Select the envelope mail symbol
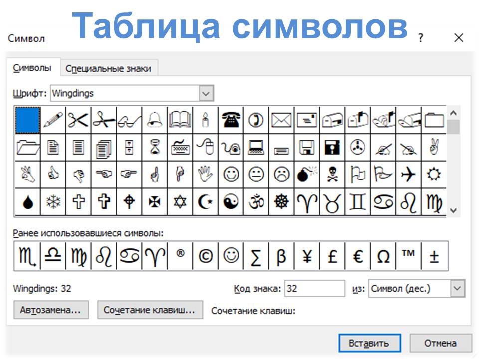 tap(281, 120)
